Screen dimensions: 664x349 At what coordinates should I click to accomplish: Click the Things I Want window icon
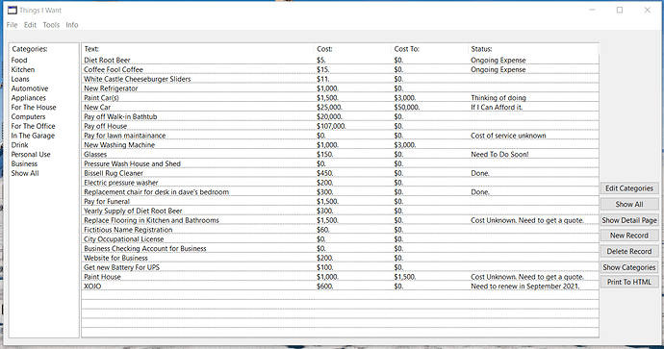13,10
